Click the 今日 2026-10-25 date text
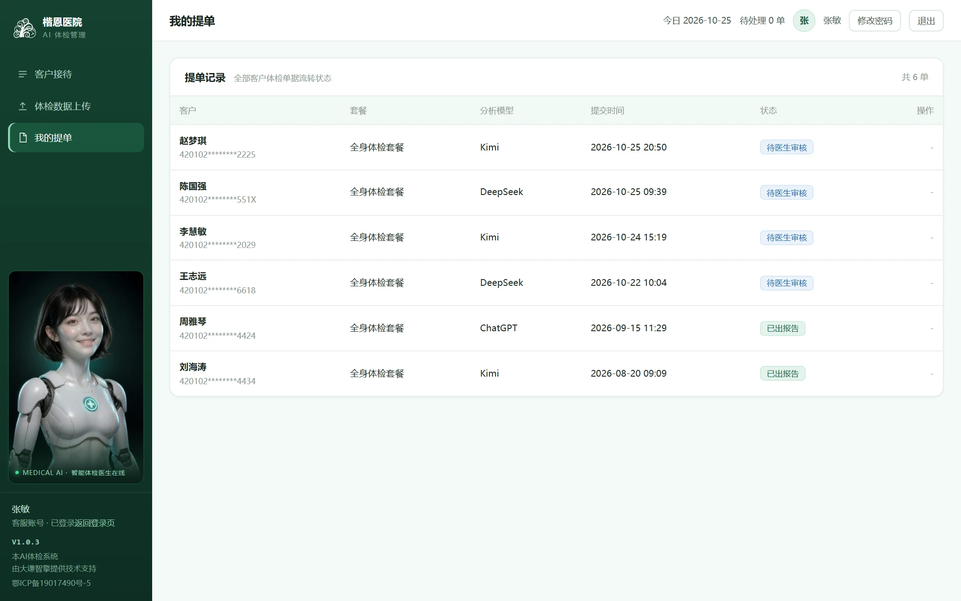This screenshot has height=601, width=961. pyautogui.click(x=697, y=21)
